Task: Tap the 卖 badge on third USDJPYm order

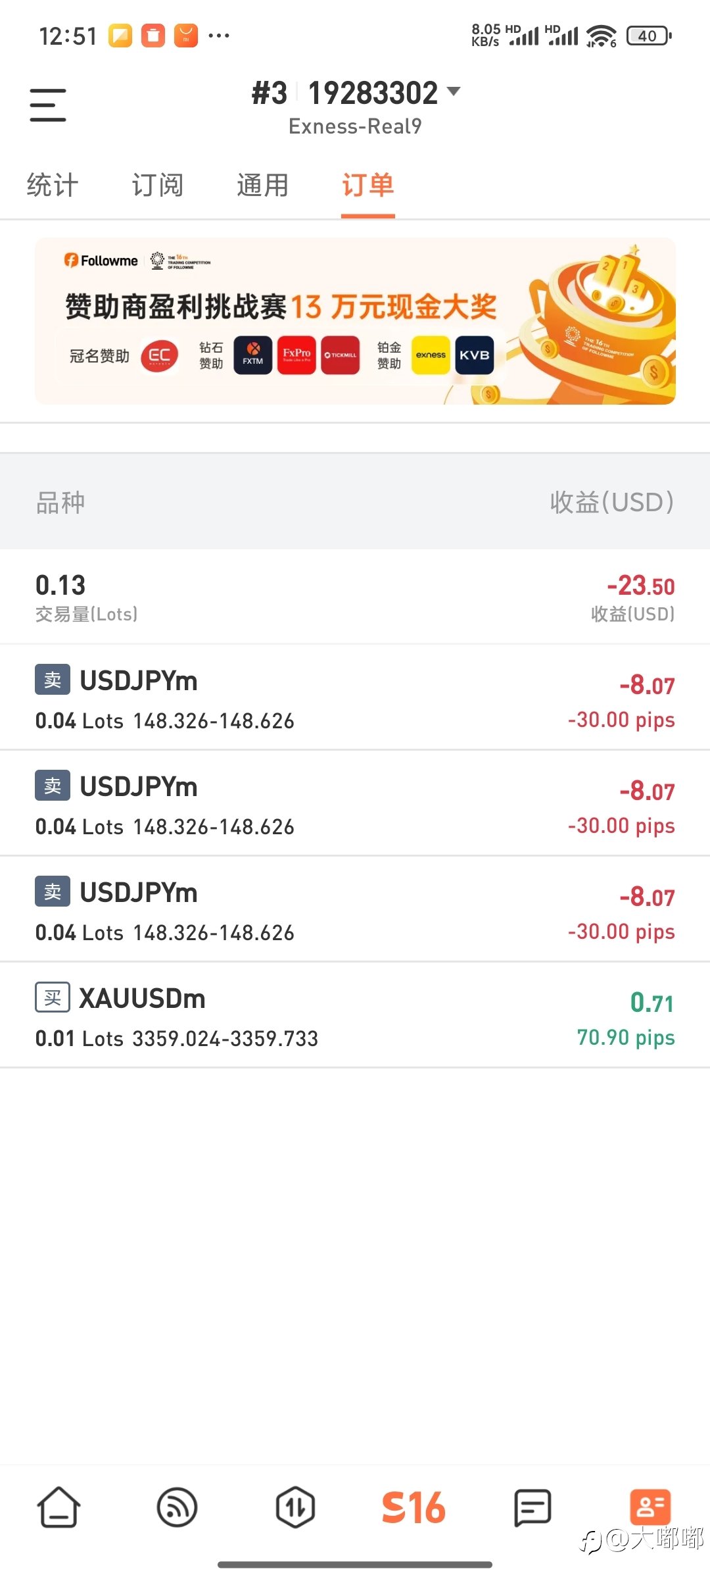Action: 53,891
